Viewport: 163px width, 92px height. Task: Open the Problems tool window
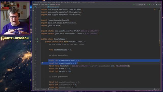(x=43, y=89)
